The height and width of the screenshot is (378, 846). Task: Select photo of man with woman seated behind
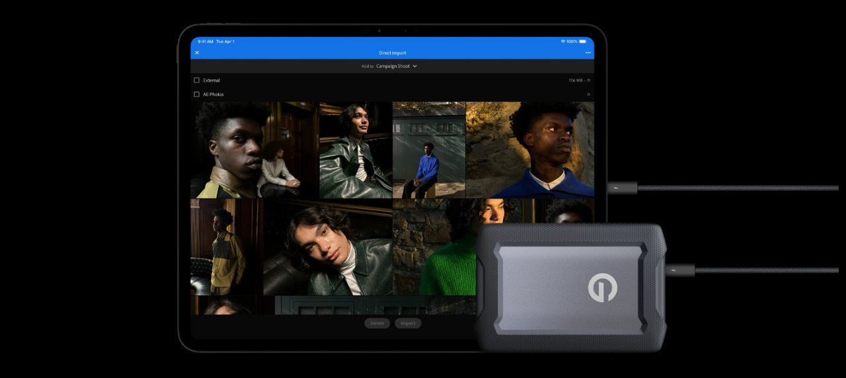(254, 150)
